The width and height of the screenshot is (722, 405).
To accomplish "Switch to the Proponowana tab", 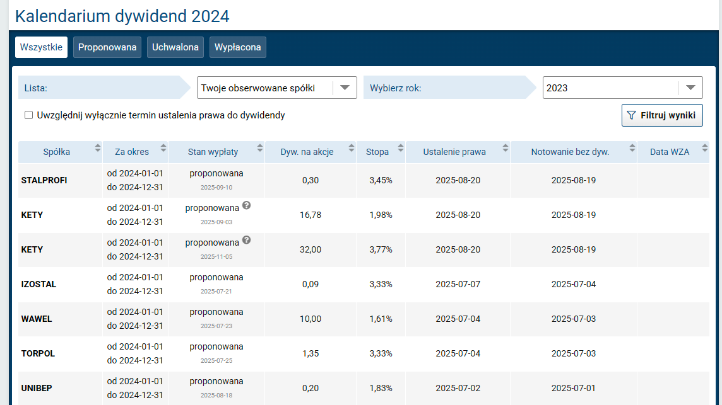I will [x=107, y=47].
